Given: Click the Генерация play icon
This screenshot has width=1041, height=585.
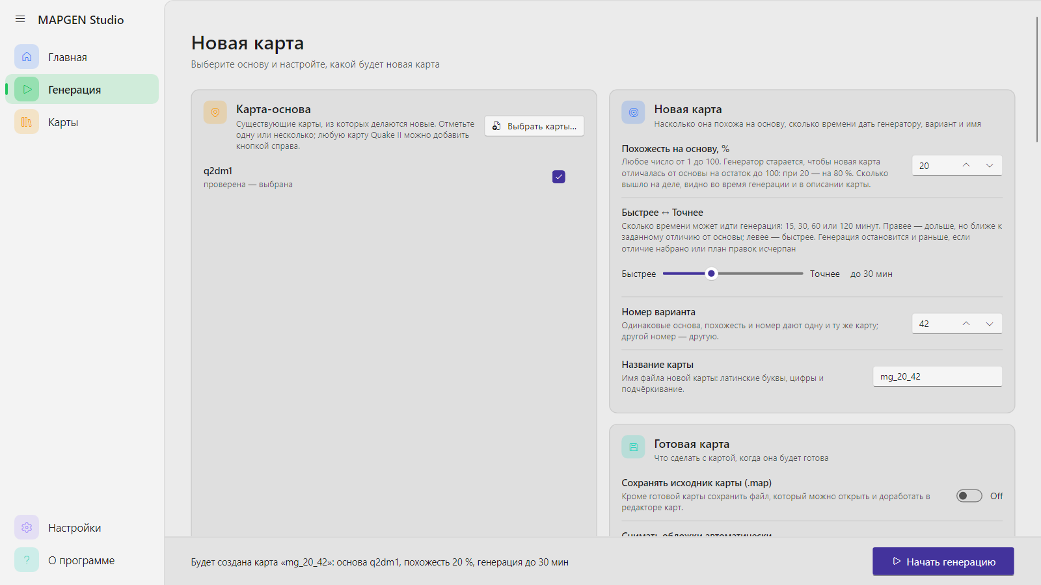Looking at the screenshot, I should tap(27, 89).
